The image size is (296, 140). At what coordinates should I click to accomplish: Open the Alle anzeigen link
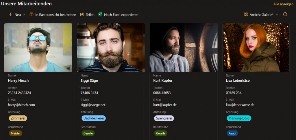pos(283,4)
